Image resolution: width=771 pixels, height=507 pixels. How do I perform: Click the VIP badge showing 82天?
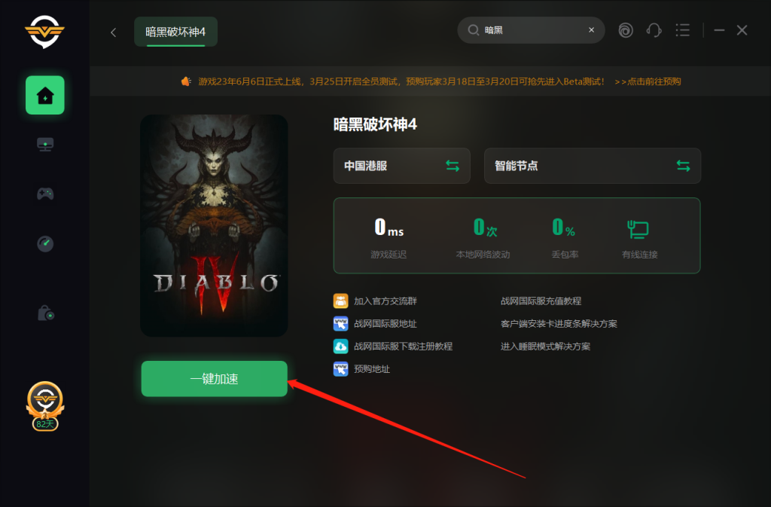44,406
